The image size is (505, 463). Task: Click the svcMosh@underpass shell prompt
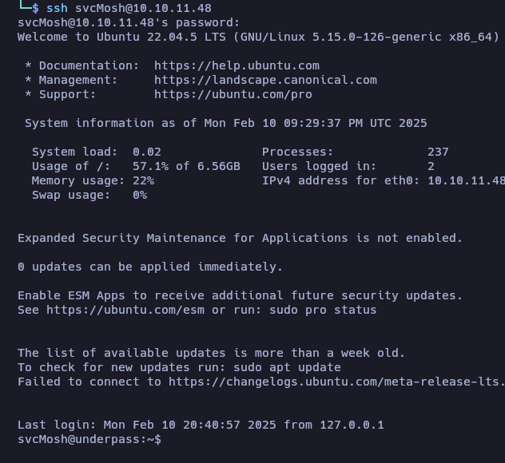tap(89, 439)
